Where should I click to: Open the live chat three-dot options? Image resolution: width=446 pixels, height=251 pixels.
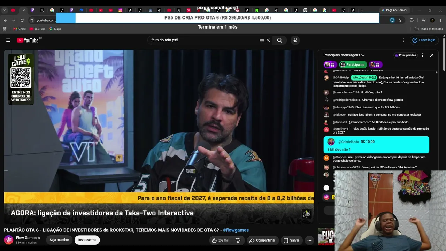pos(422,55)
